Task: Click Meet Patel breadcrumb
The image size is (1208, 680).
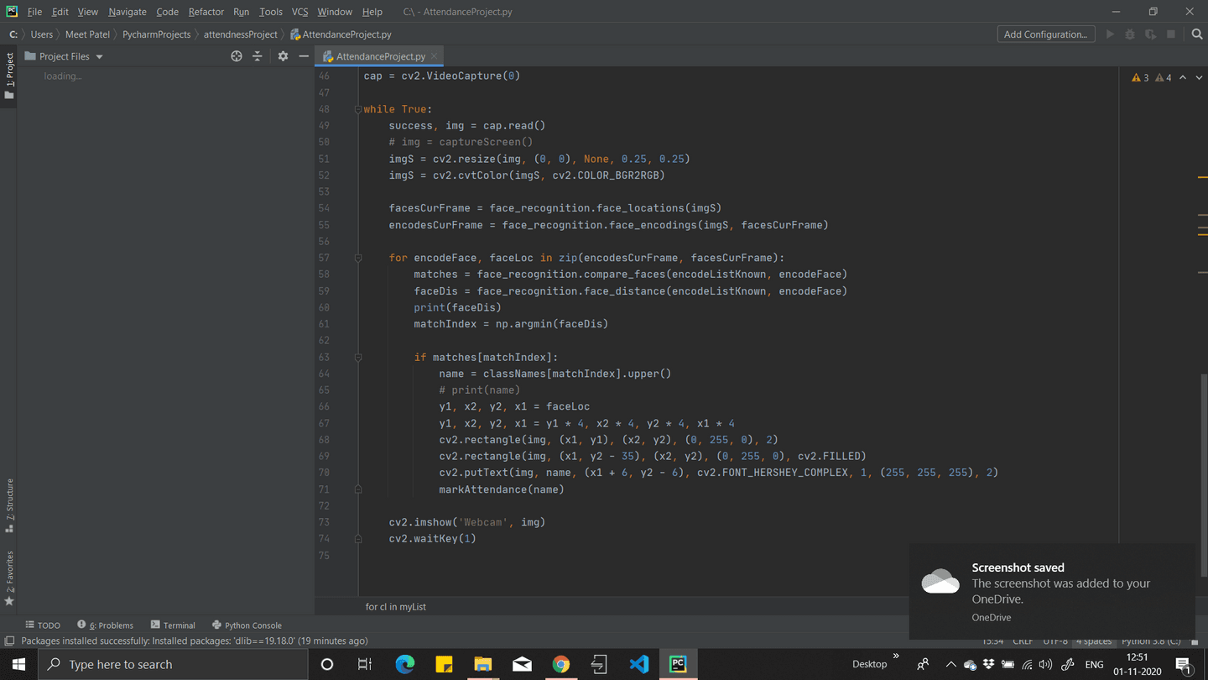Action: click(88, 34)
